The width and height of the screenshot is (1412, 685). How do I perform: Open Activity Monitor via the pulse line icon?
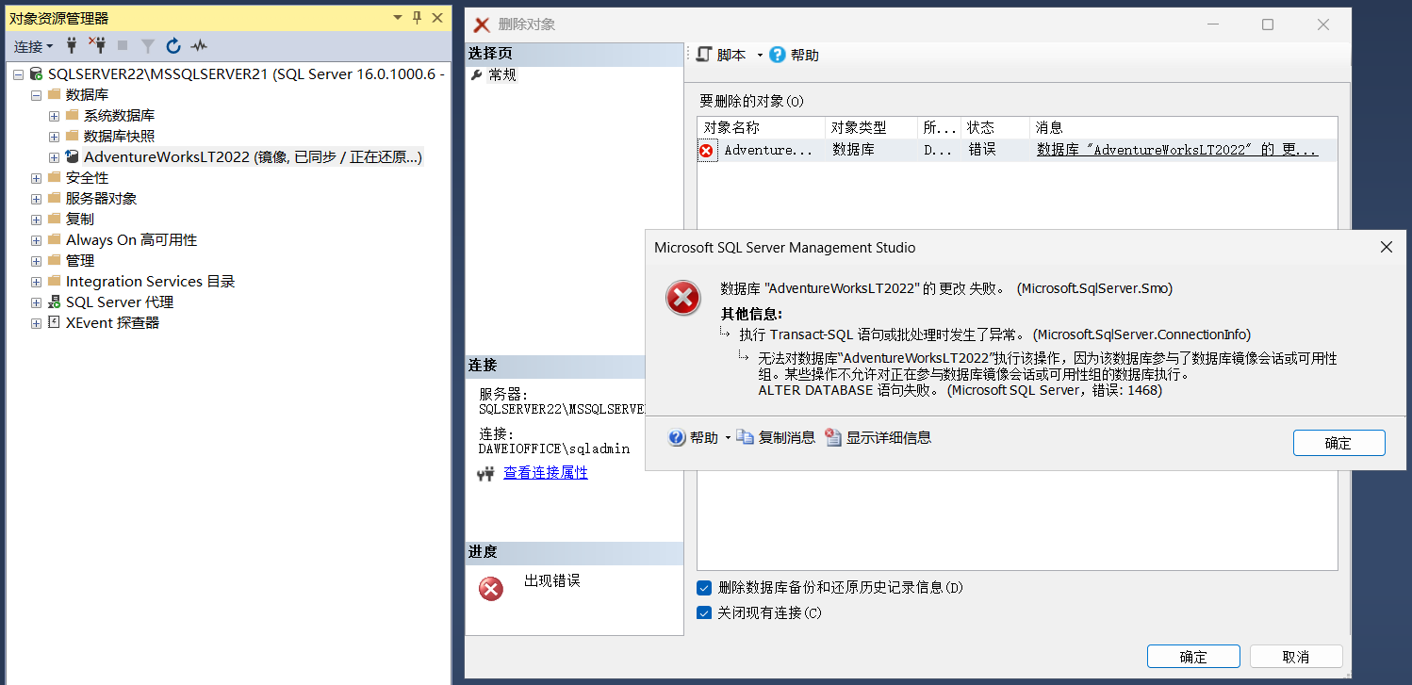coord(198,45)
